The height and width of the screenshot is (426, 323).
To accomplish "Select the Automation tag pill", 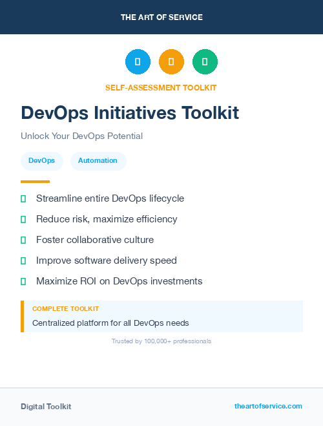I will [x=98, y=161].
